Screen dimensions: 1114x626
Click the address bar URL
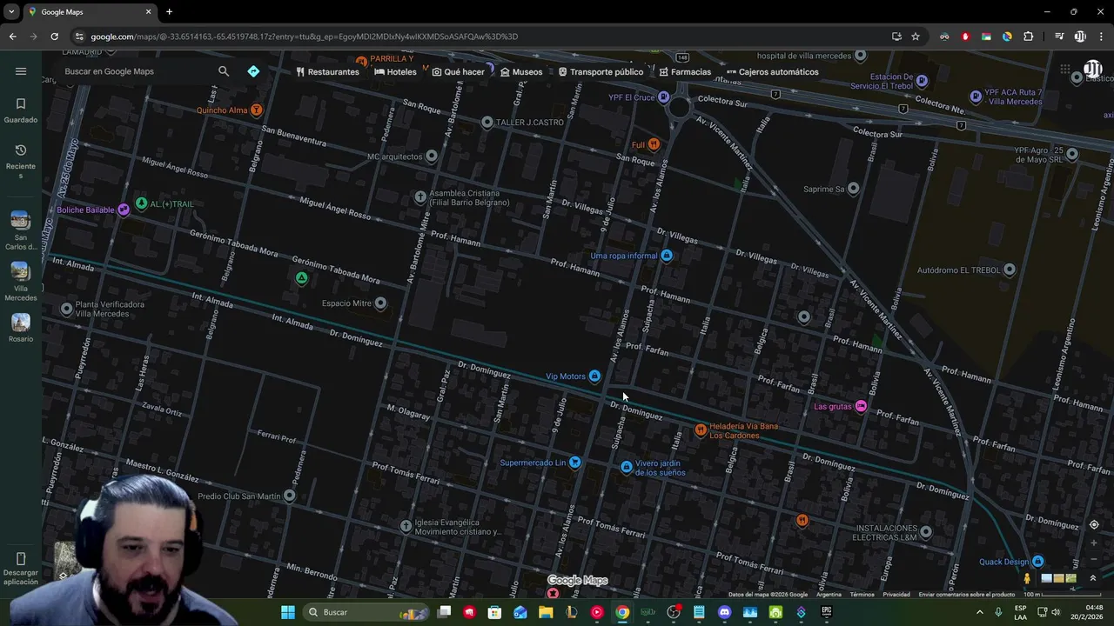point(304,37)
